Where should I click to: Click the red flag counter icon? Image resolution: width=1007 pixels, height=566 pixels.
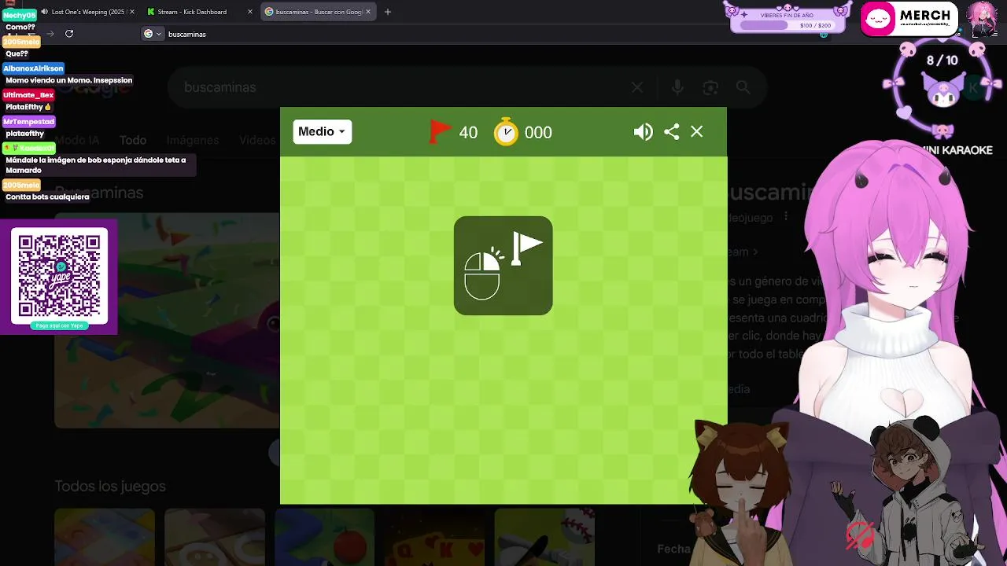pos(440,132)
